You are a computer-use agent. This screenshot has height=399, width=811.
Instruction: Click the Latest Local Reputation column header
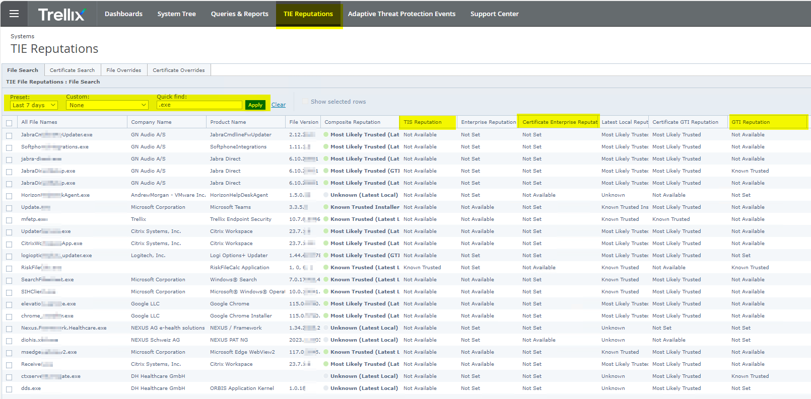click(x=625, y=122)
